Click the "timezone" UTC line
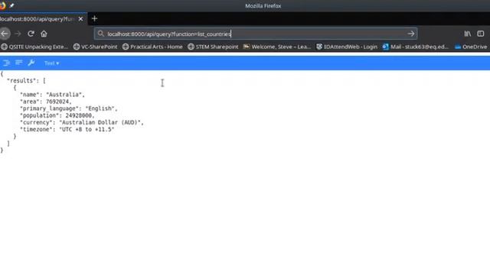The width and height of the screenshot is (490, 275). [67, 129]
